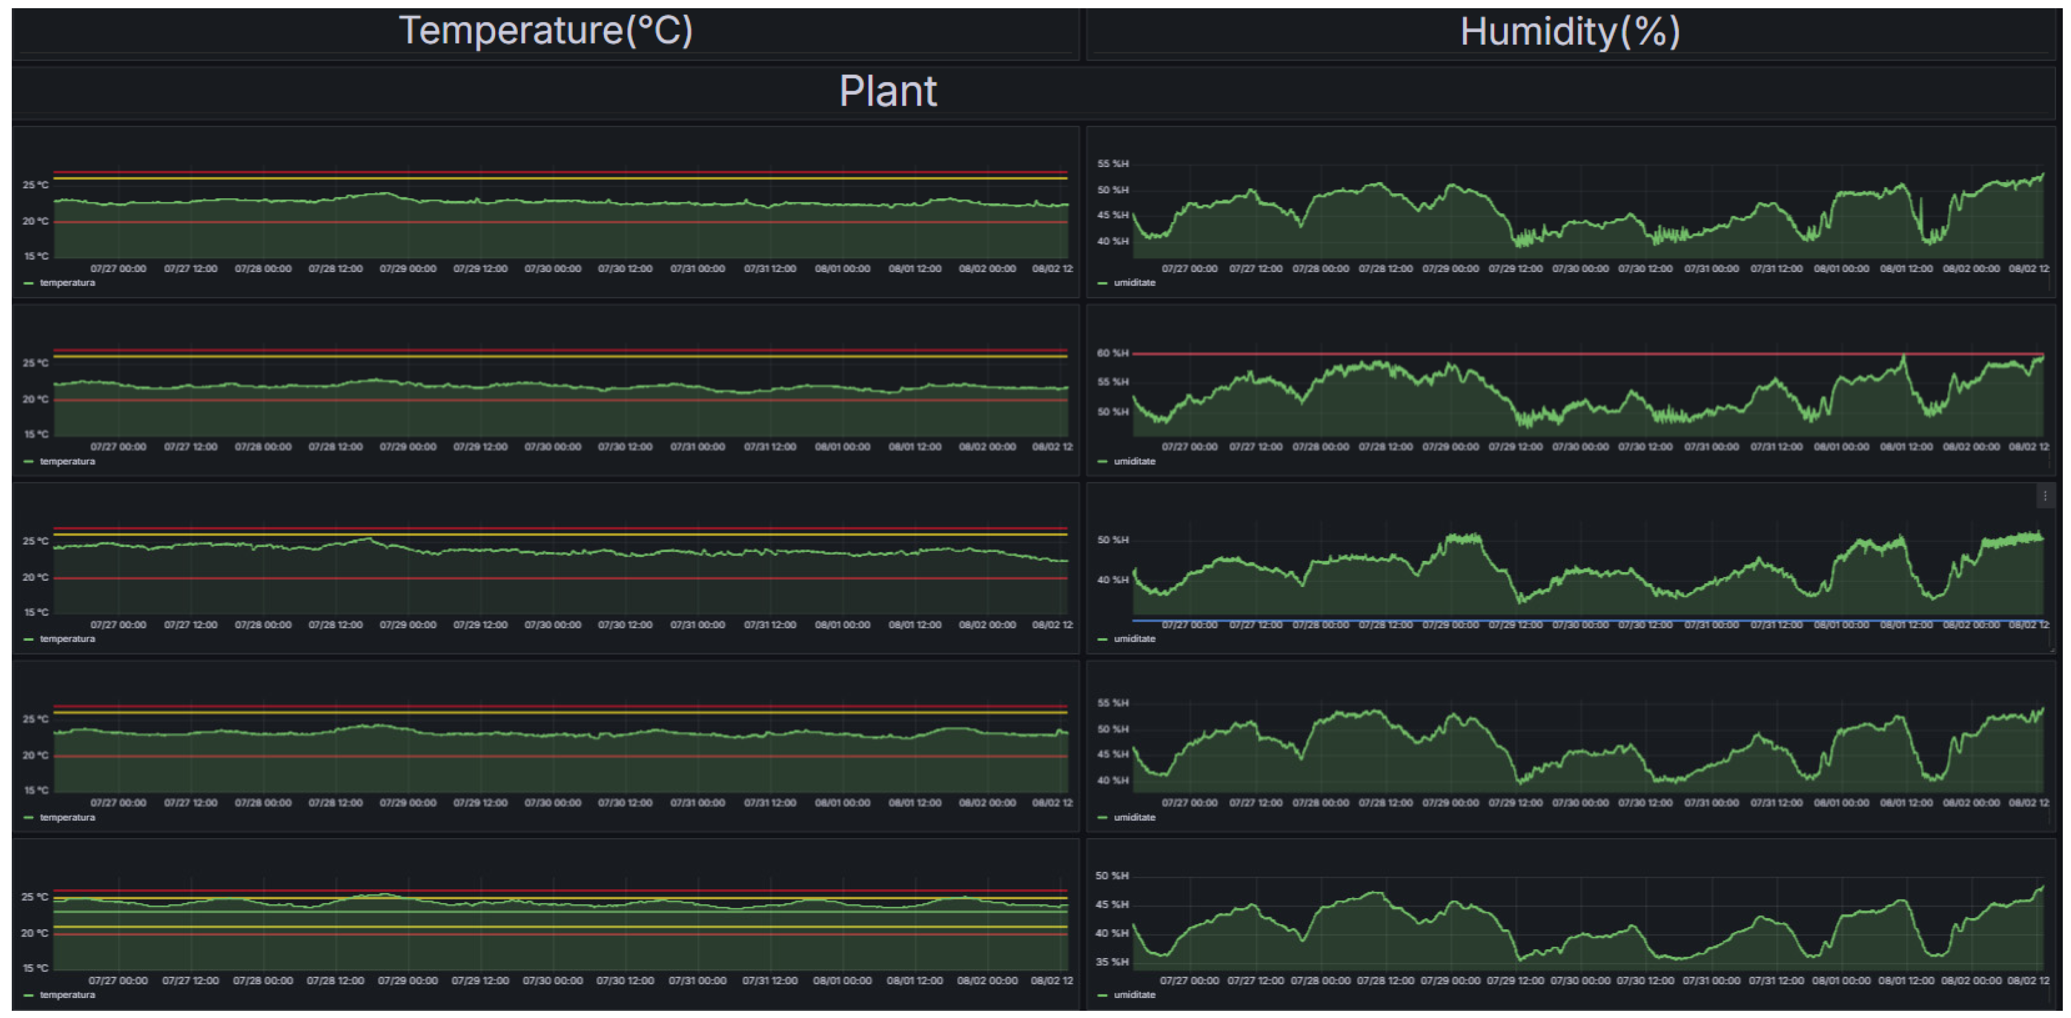Click the green temperatura series icon in the fourth temperature panel
Screen dimensions: 2071x1018
pyautogui.click(x=29, y=818)
